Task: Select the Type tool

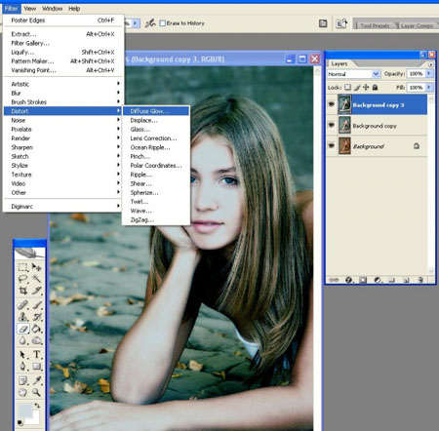Action: 37,354
